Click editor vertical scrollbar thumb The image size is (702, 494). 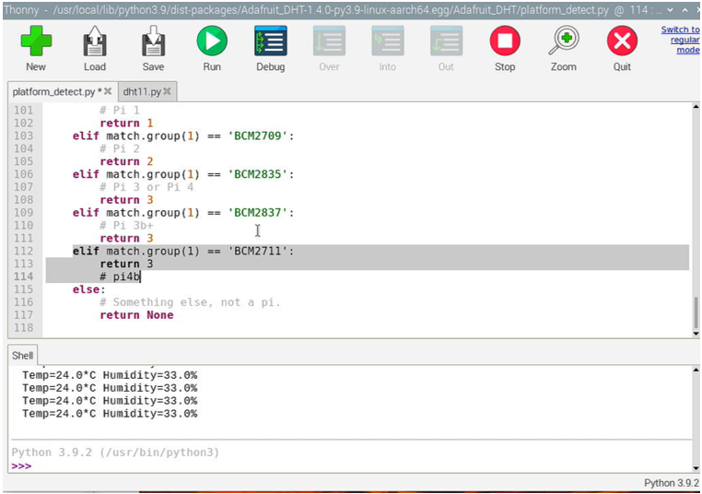coord(696,312)
